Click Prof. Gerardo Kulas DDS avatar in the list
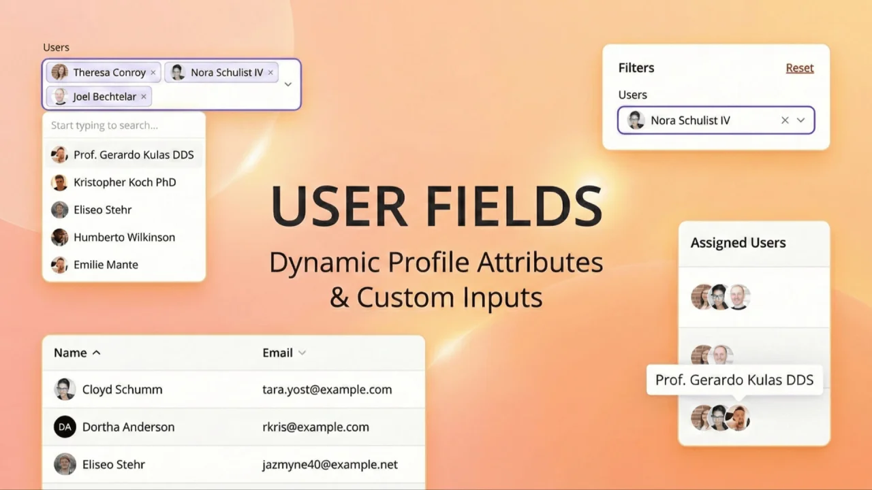872x490 pixels. pos(60,154)
